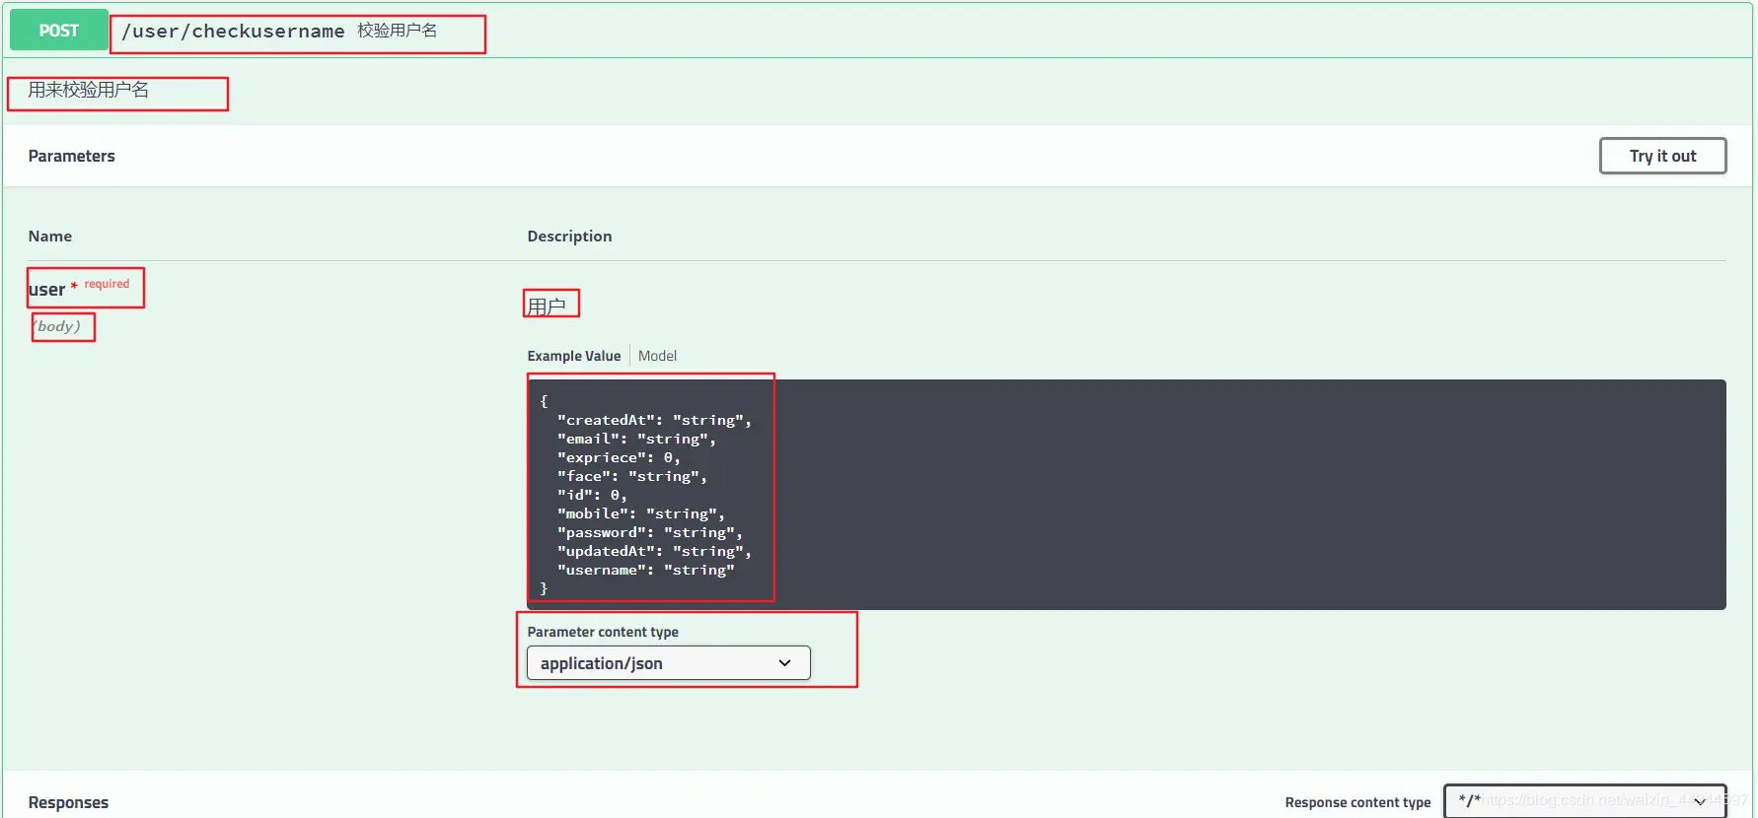Click the "用来校验用户名" endpoint description
Screen dimensions: 1758x818
[89, 90]
